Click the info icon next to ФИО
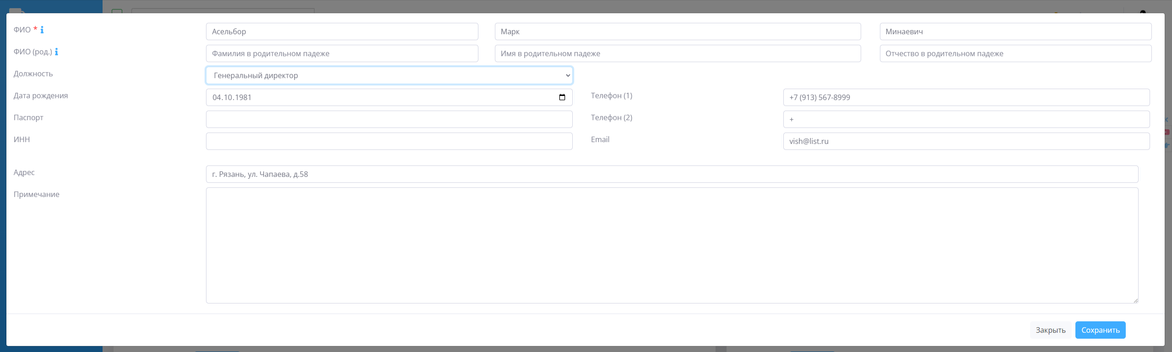 click(42, 30)
